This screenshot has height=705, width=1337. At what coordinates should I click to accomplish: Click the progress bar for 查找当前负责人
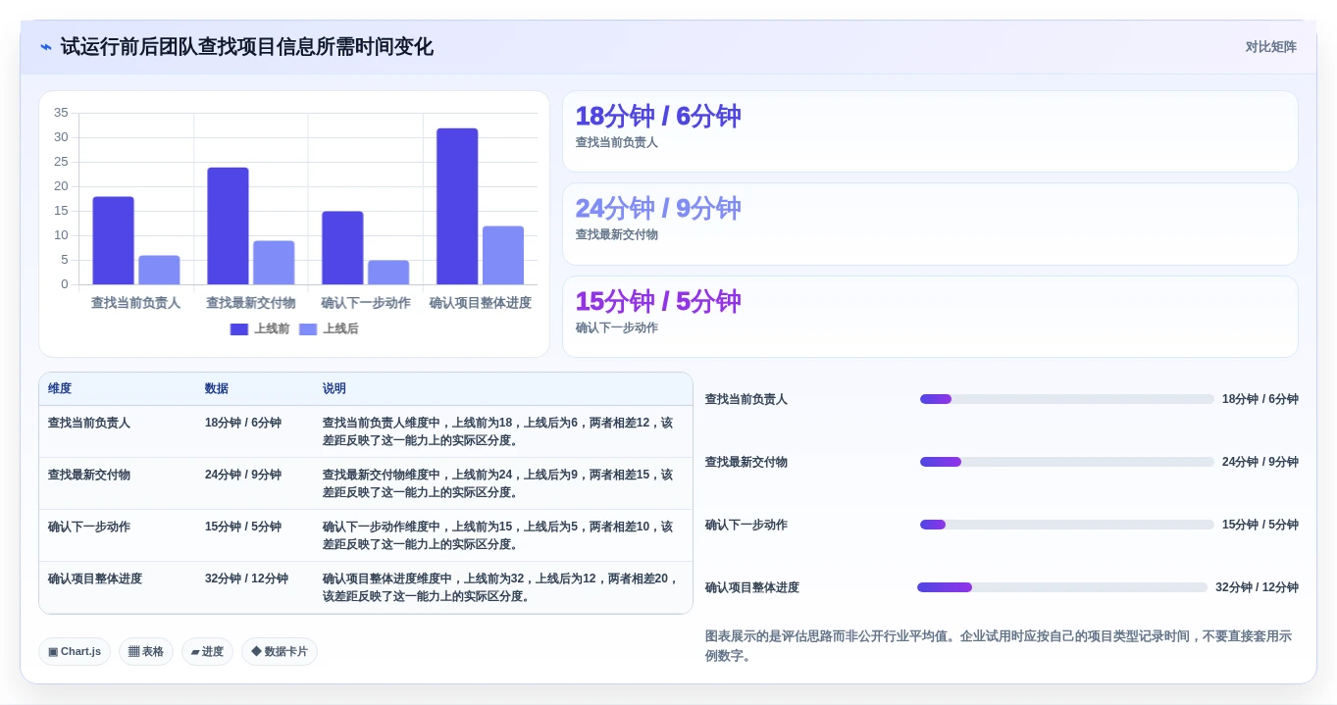point(1067,399)
